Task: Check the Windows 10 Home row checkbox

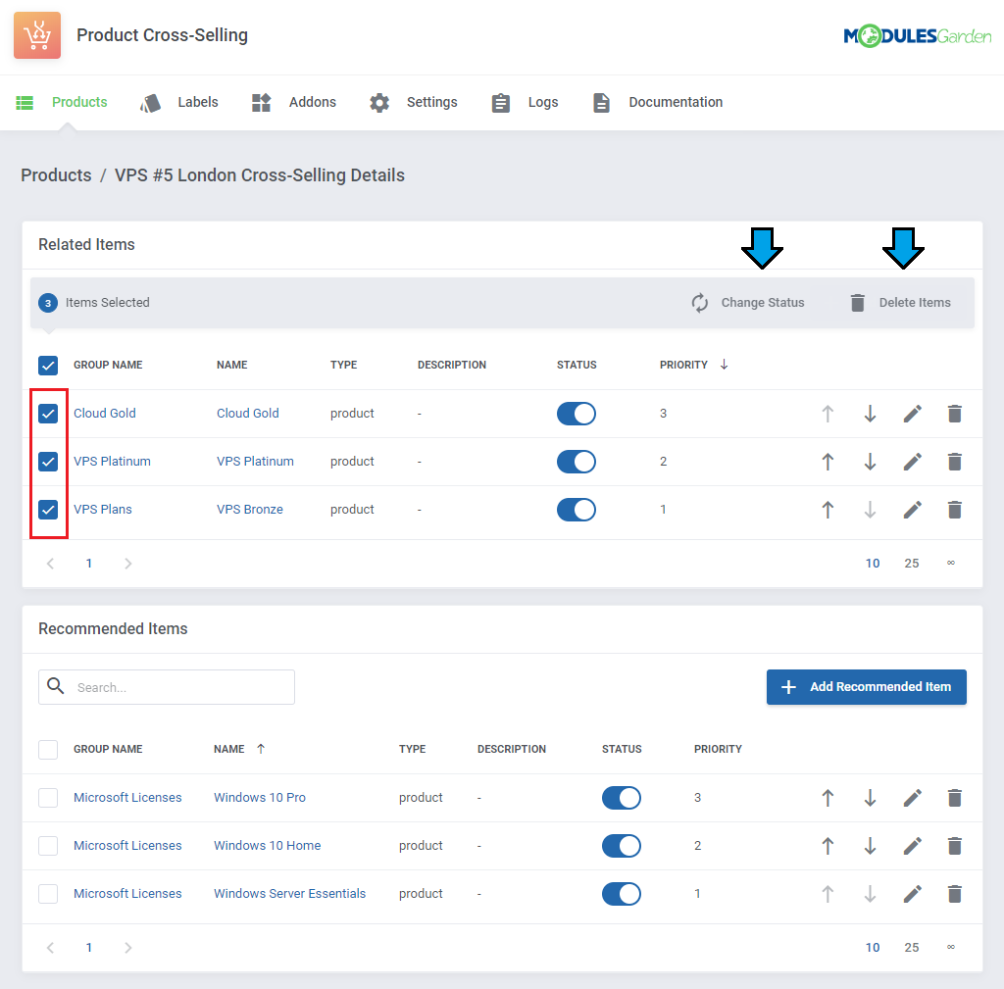Action: pos(48,846)
